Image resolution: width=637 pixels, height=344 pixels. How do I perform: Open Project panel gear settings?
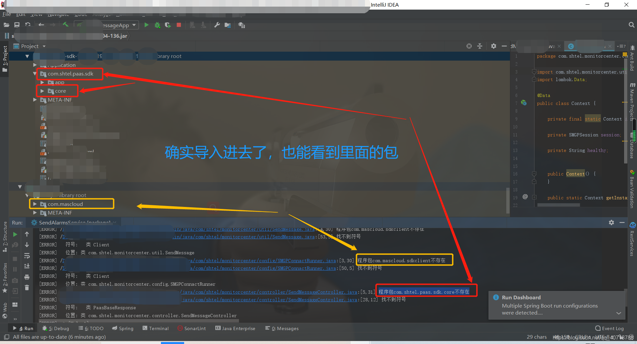(494, 46)
